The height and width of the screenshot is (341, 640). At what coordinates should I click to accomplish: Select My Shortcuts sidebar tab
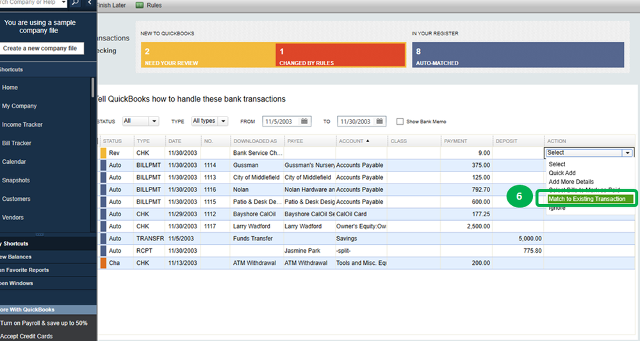point(48,244)
